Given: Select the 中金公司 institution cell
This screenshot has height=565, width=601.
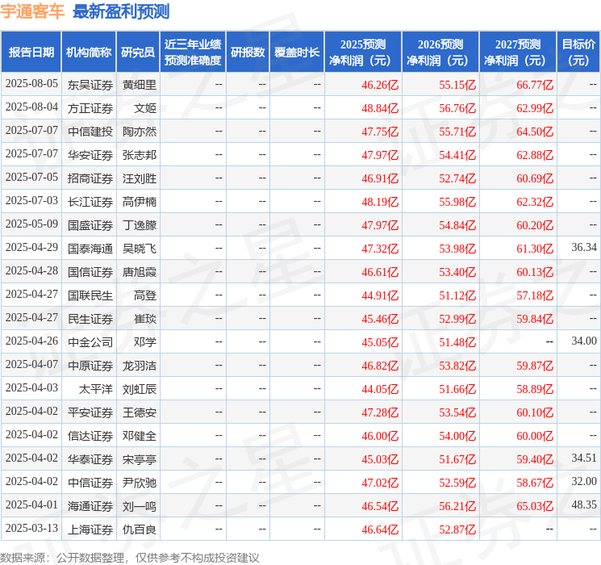Looking at the screenshot, I should tap(90, 342).
